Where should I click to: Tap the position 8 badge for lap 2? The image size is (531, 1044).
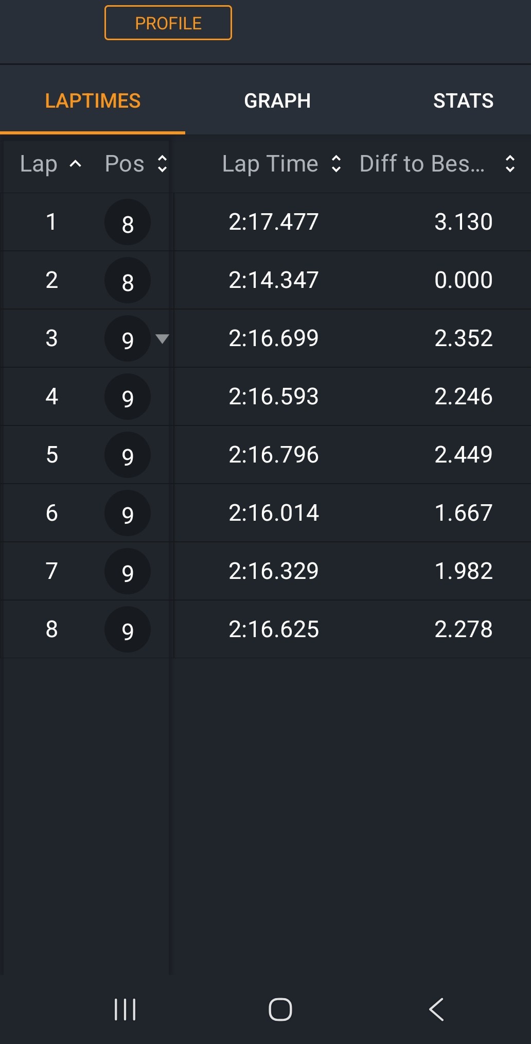[128, 281]
